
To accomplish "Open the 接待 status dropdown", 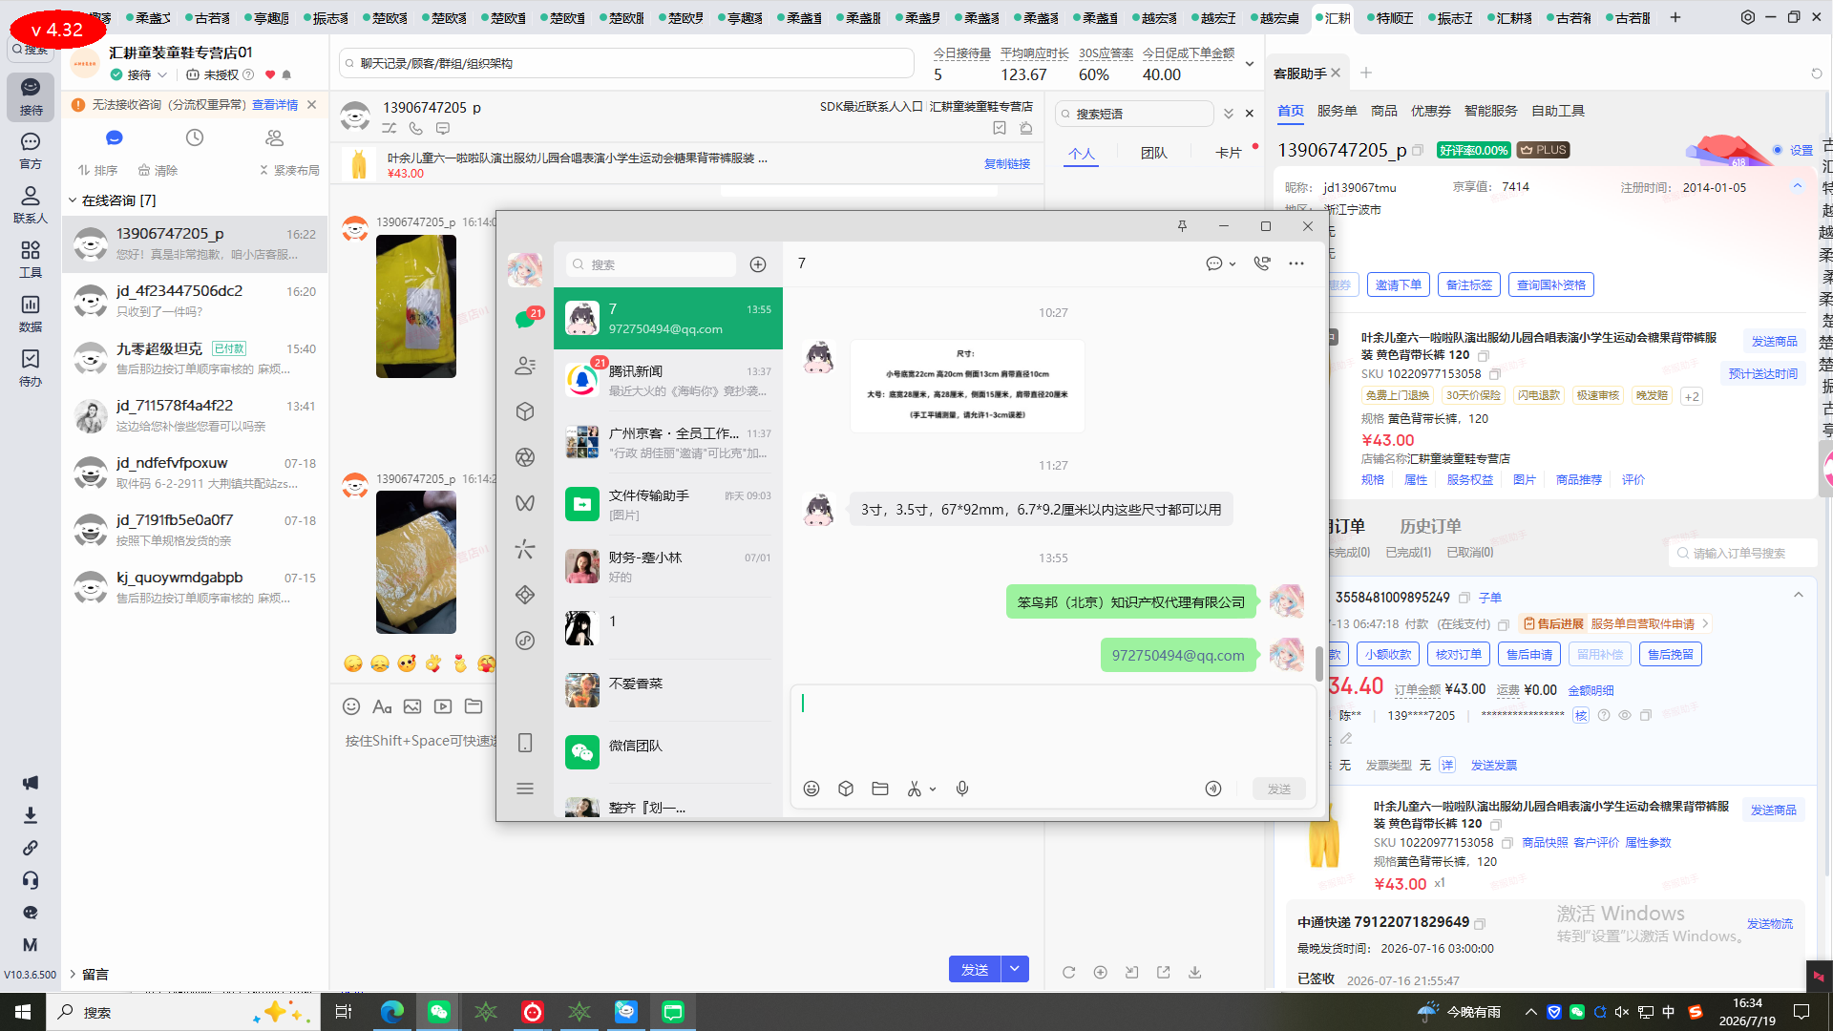I will pos(162,74).
